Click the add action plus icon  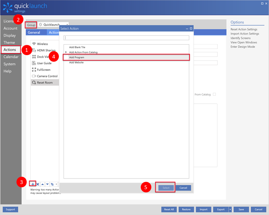[33, 184]
